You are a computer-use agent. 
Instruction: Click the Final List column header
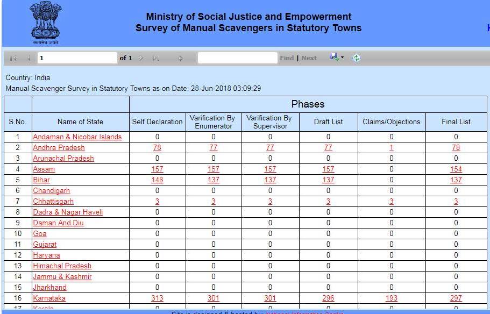pos(456,122)
